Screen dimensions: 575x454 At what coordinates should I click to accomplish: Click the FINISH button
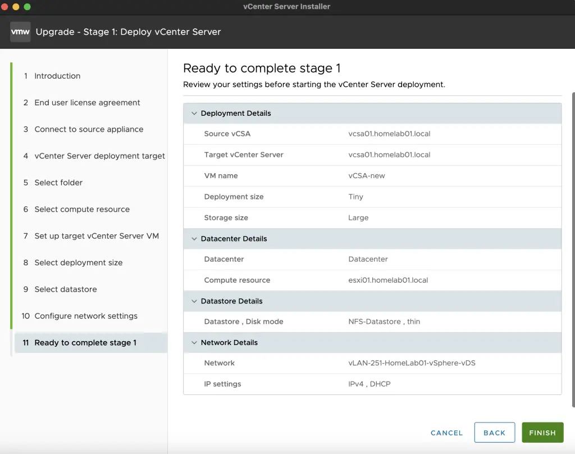click(x=542, y=433)
